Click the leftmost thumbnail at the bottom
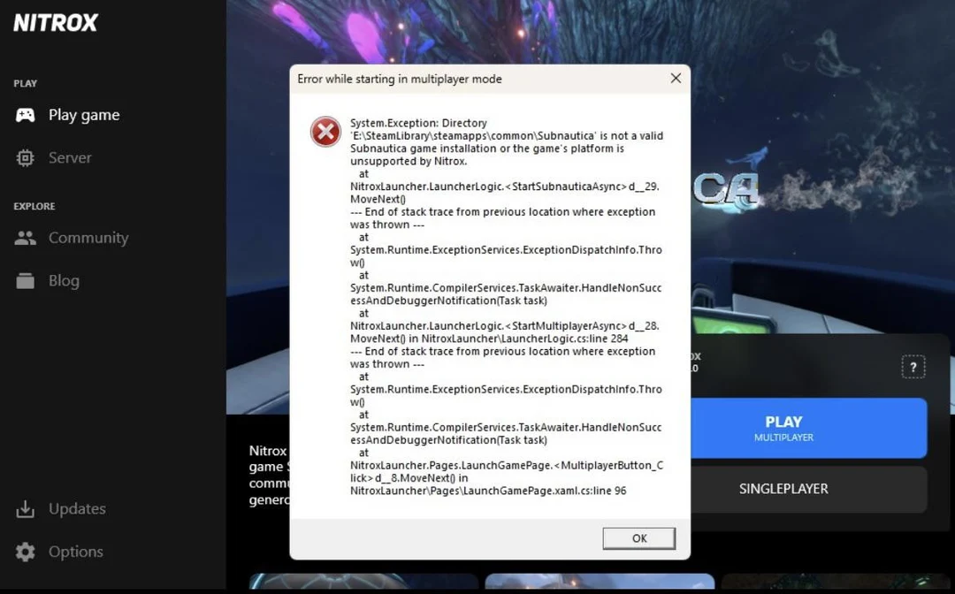The height and width of the screenshot is (594, 955). 363,583
